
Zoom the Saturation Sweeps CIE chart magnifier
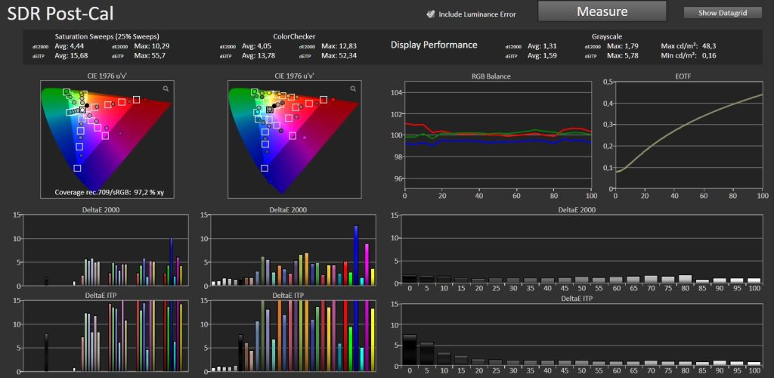(166, 88)
